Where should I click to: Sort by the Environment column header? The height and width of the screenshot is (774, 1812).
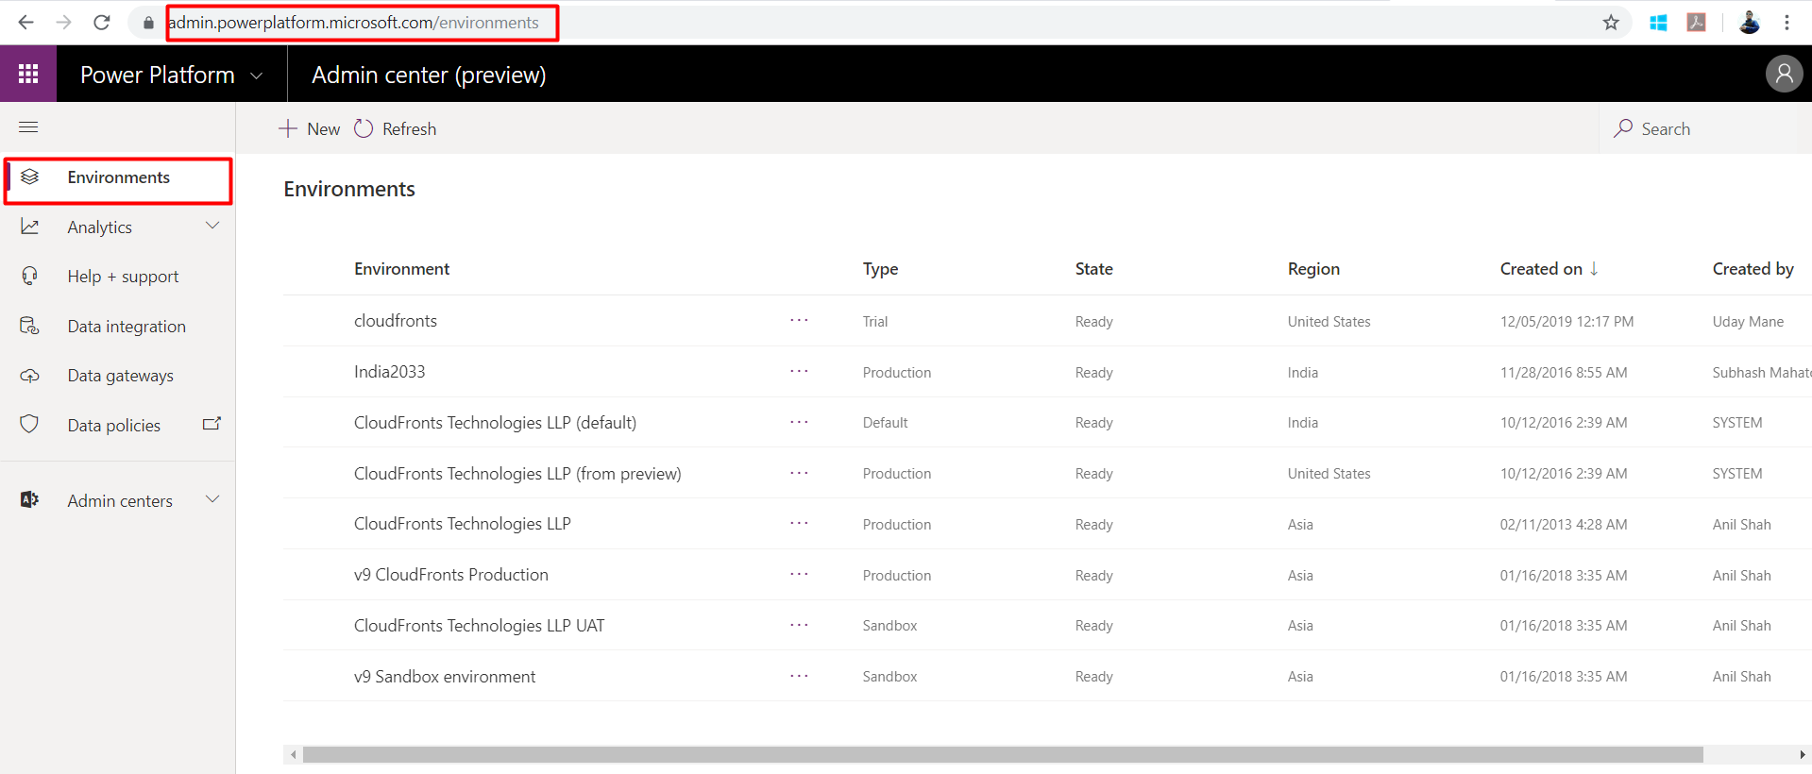(x=401, y=269)
